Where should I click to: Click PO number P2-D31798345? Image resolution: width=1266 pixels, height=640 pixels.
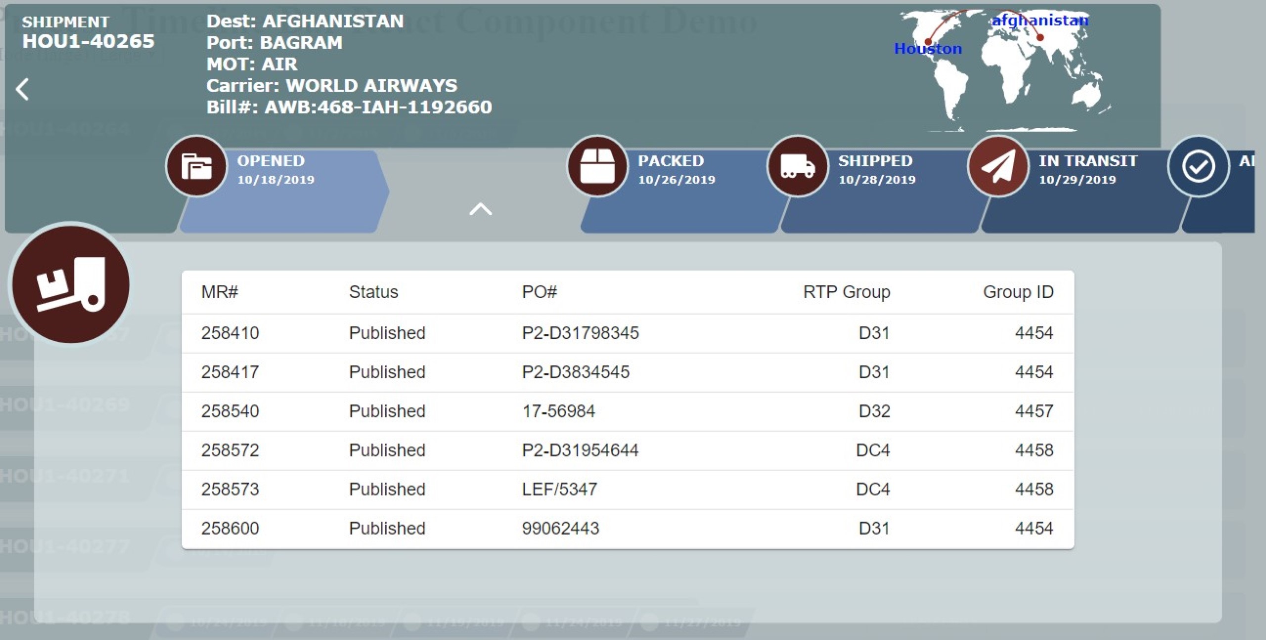580,333
